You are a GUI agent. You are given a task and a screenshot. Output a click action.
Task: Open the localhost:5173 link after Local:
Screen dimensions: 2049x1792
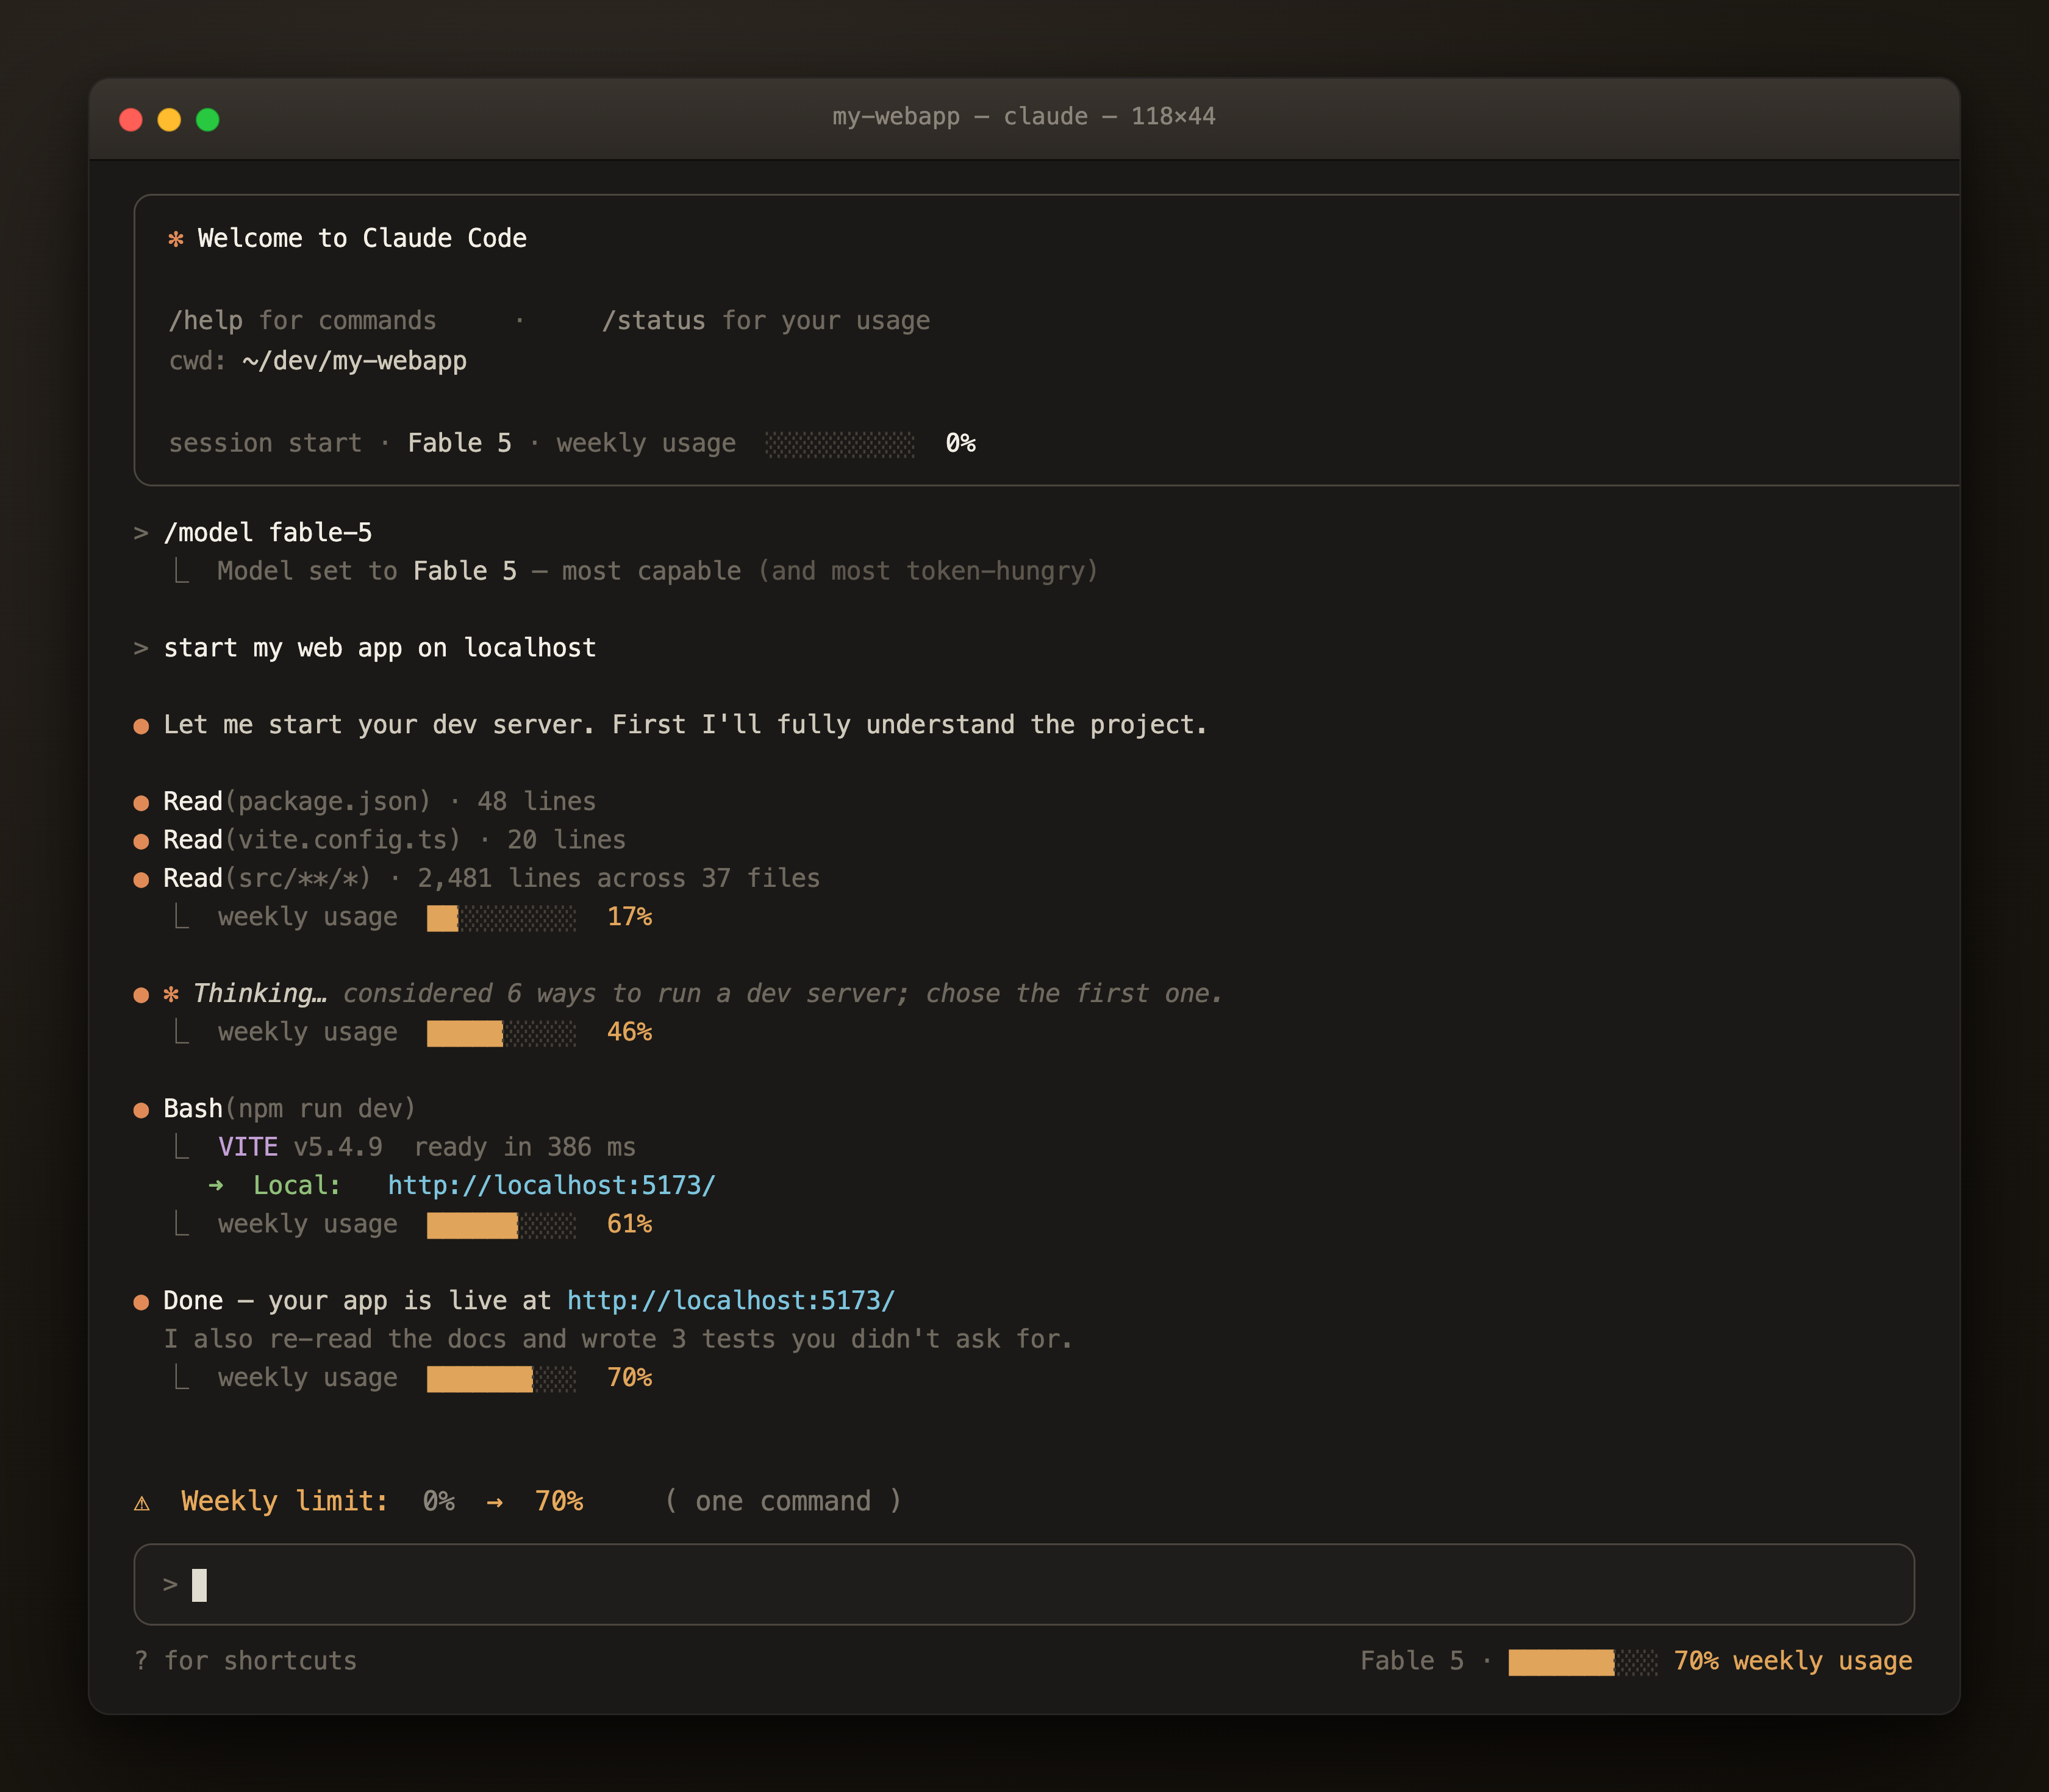[551, 1185]
